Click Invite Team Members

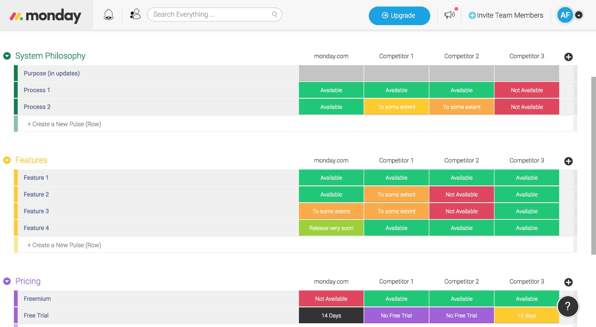(510, 15)
